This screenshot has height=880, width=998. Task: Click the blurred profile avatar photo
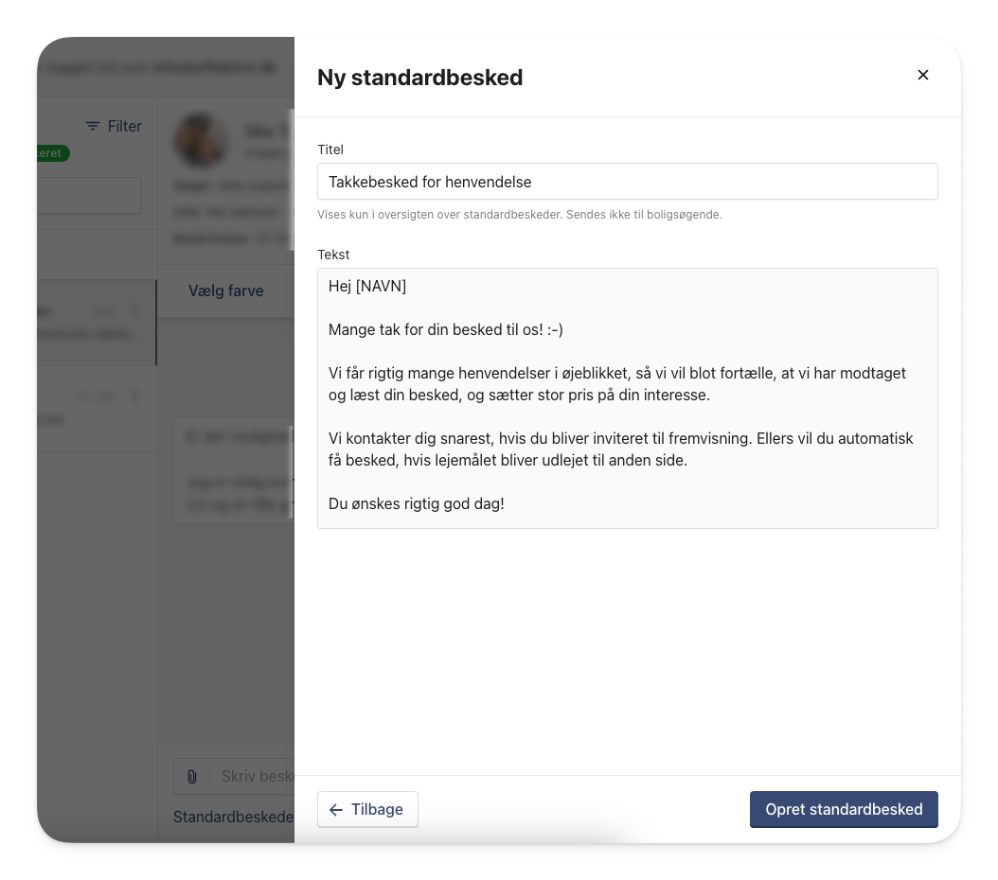click(x=201, y=140)
